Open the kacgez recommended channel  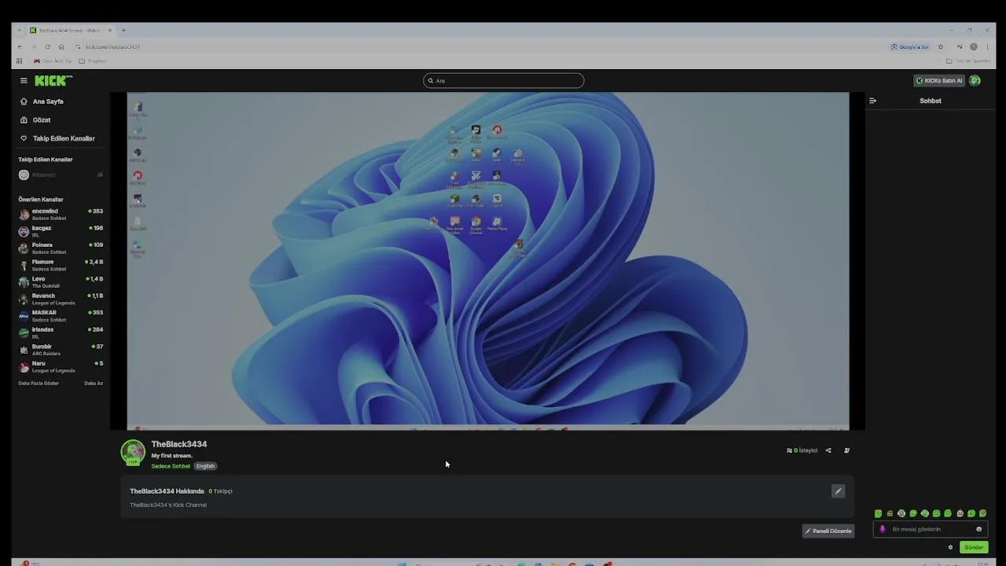click(x=61, y=231)
